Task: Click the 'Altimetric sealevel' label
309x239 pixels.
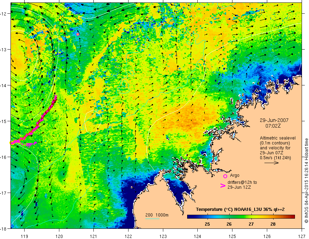Action: click(278, 138)
